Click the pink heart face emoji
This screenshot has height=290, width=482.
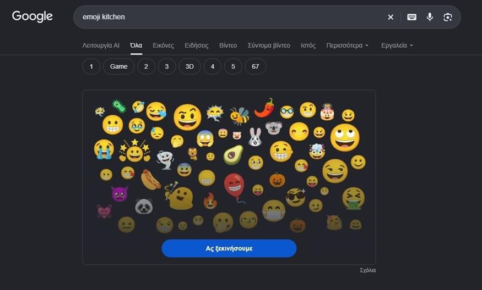point(104,211)
